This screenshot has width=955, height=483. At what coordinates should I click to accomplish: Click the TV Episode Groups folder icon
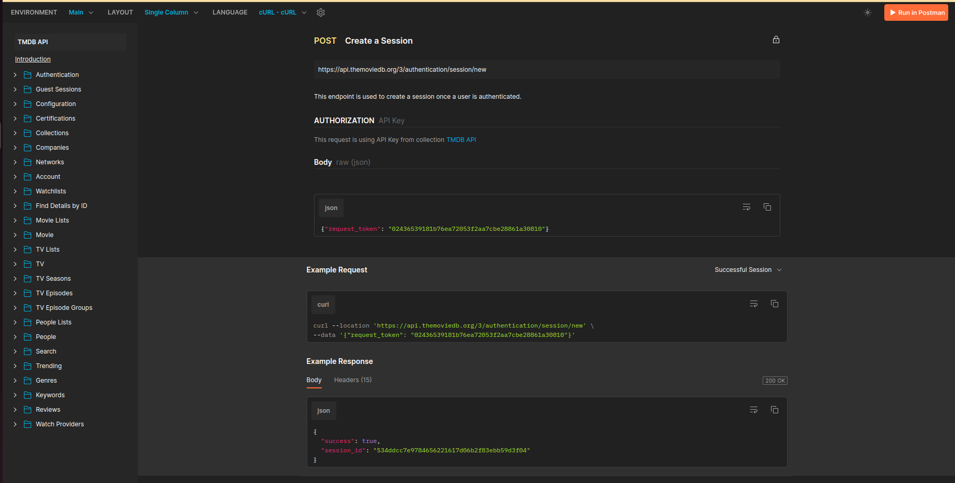[x=28, y=308]
